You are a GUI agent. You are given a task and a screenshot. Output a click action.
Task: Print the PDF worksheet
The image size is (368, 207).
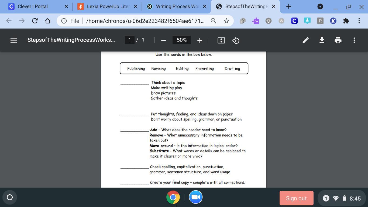pyautogui.click(x=338, y=40)
